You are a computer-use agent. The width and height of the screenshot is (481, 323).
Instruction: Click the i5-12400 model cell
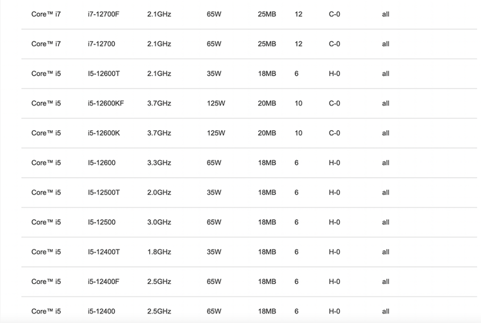101,311
